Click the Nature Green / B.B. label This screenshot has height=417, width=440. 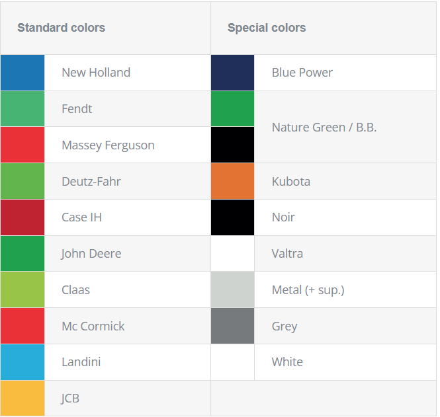[x=324, y=127]
